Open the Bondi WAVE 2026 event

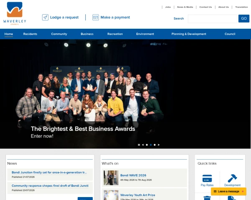click(133, 175)
